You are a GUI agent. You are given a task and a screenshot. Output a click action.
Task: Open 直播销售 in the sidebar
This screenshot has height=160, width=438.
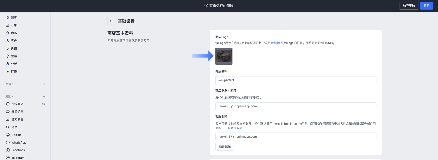click(x=17, y=112)
